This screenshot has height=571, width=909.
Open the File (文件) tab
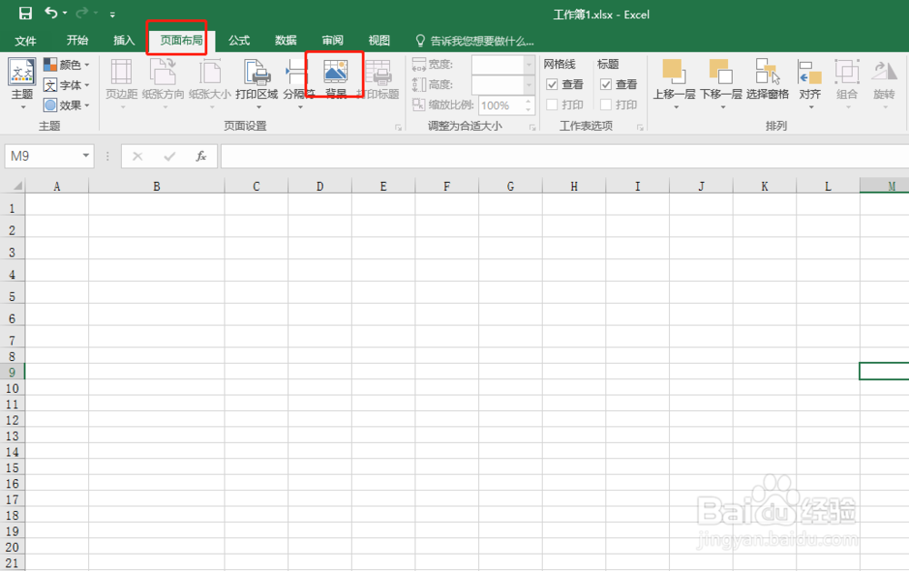[25, 41]
